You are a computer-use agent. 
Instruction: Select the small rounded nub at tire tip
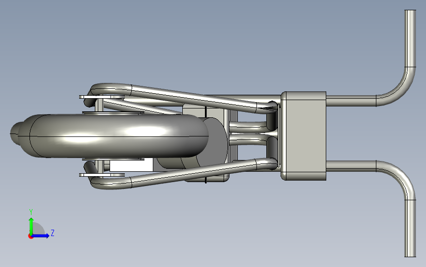(15, 133)
